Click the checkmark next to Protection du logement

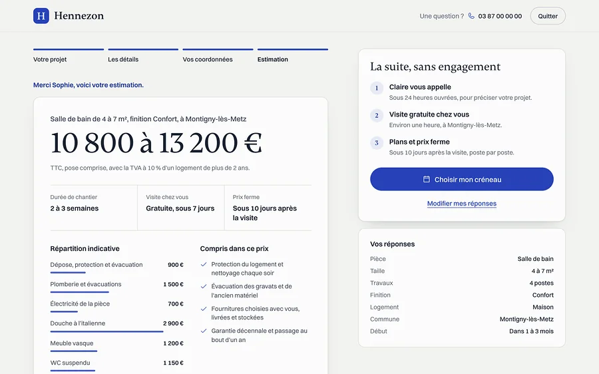pos(204,264)
